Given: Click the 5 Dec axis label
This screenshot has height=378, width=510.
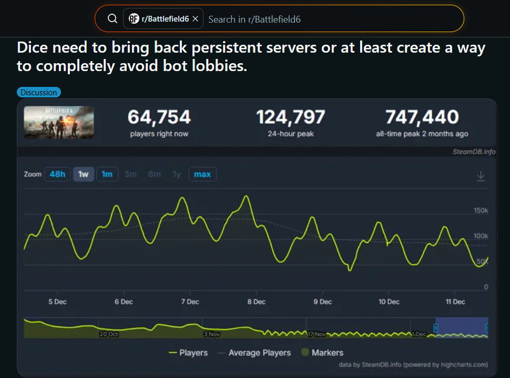Looking at the screenshot, I should pyautogui.click(x=57, y=302).
